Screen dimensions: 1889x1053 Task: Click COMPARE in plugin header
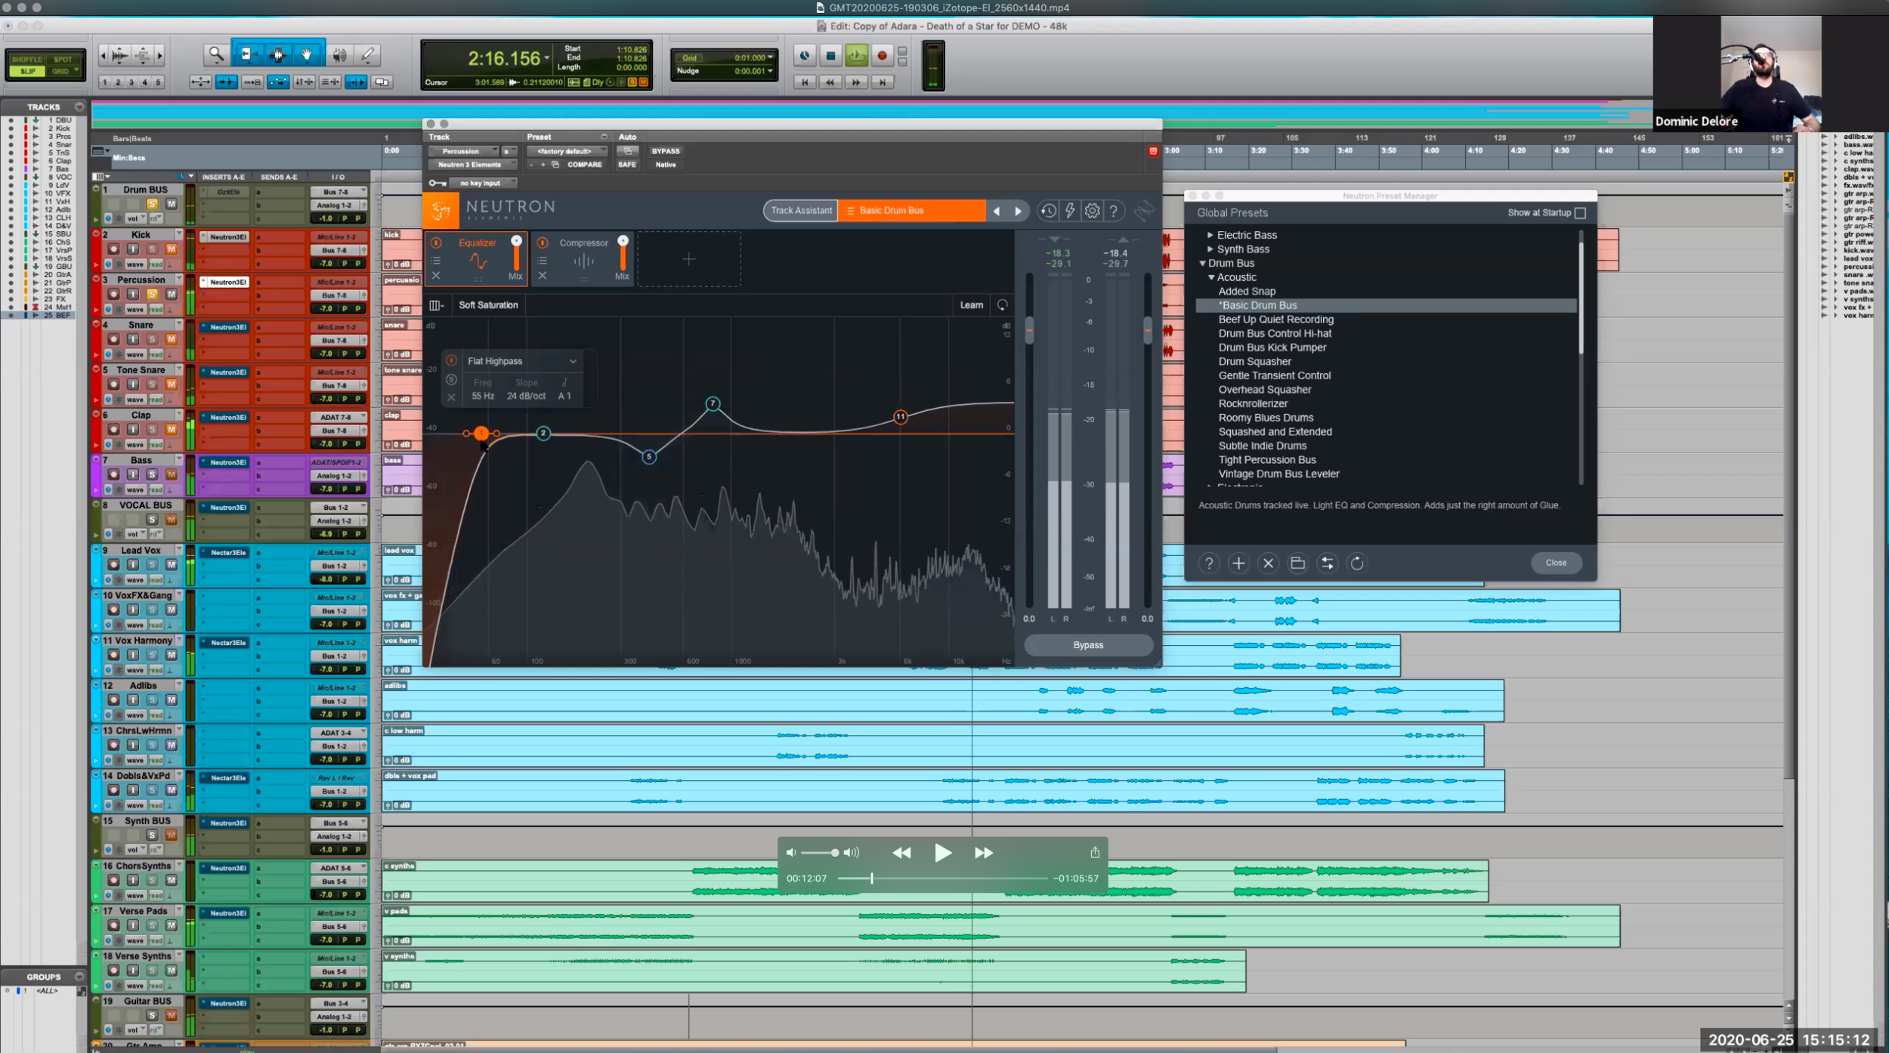click(x=584, y=165)
